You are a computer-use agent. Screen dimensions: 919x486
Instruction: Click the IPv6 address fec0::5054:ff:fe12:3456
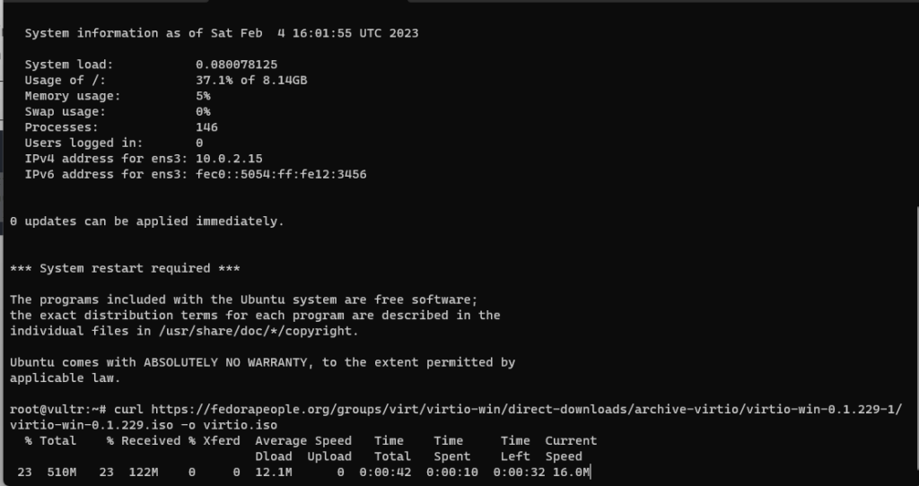click(x=281, y=175)
